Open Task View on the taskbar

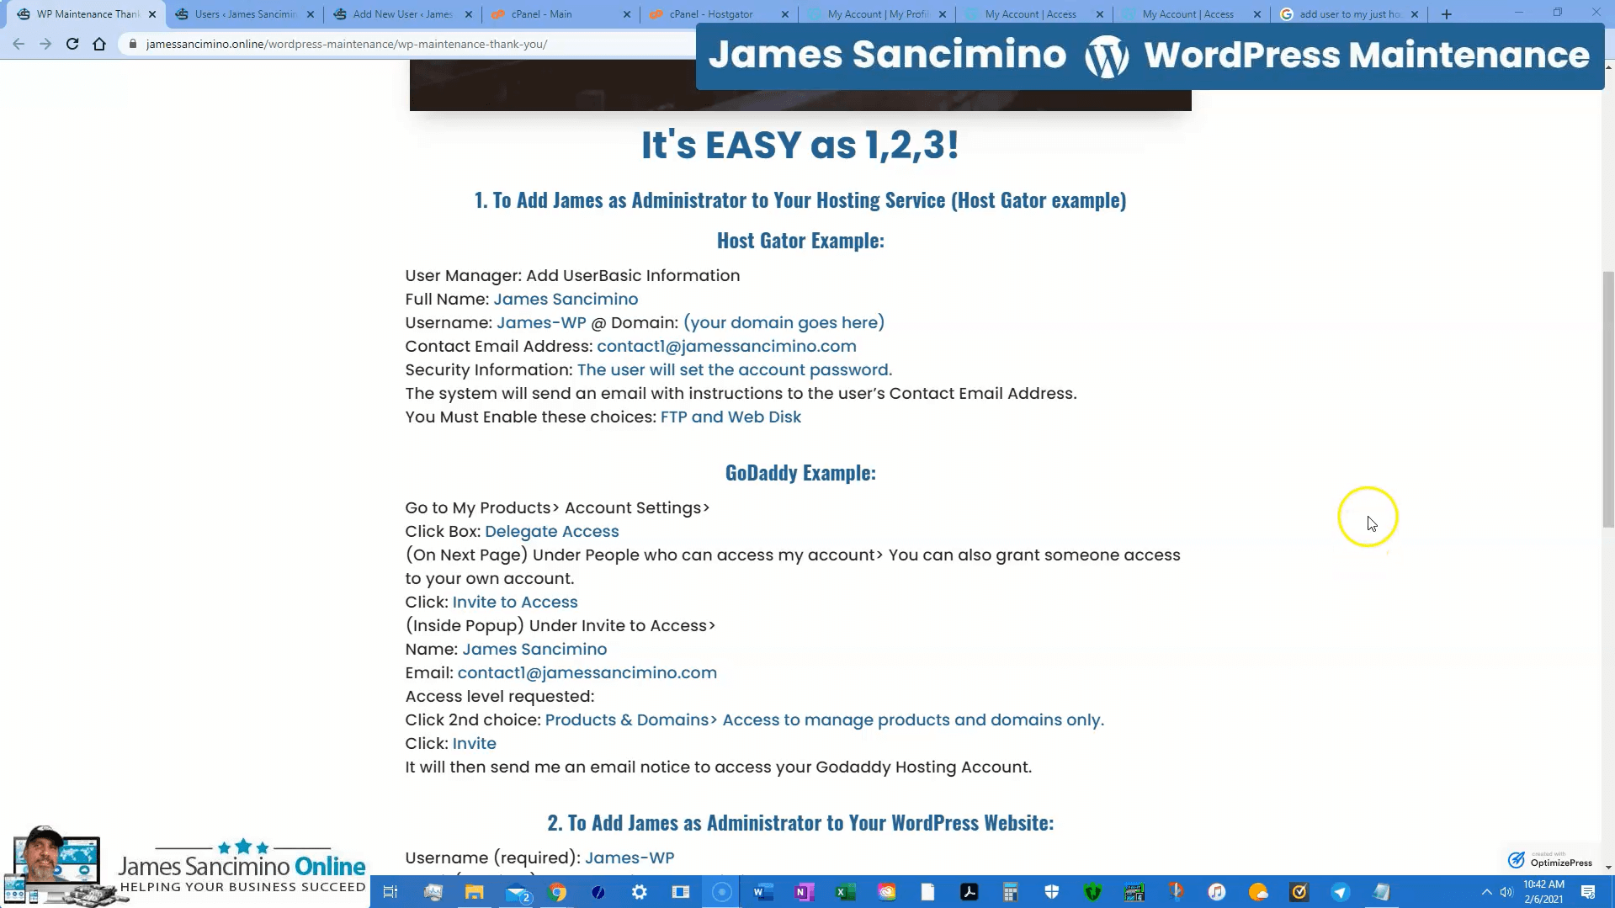(390, 892)
